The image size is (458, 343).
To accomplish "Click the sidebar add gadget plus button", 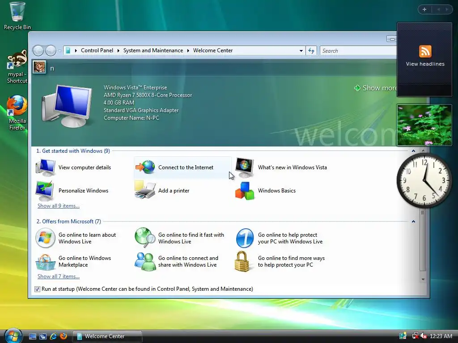I will click(424, 9).
